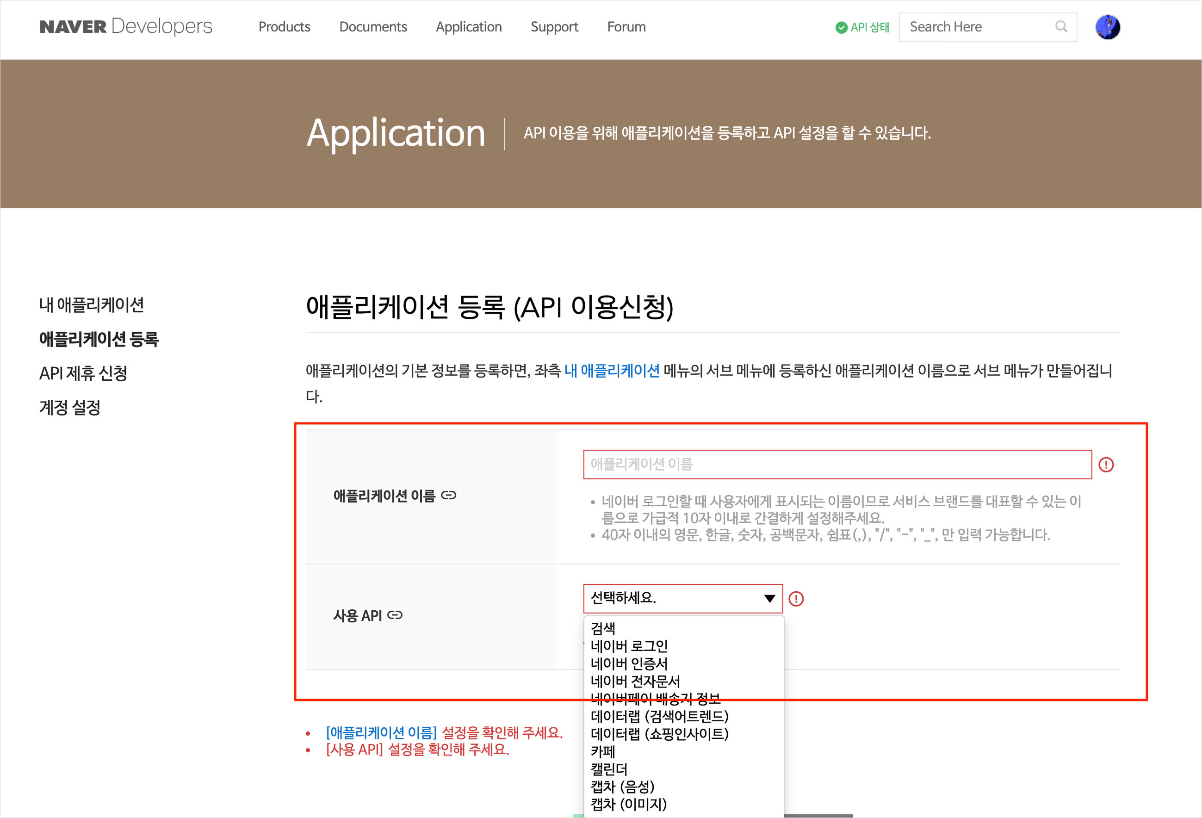This screenshot has width=1202, height=818.
Task: Select 네이버 로그인 from the dropdown options
Action: tap(629, 646)
